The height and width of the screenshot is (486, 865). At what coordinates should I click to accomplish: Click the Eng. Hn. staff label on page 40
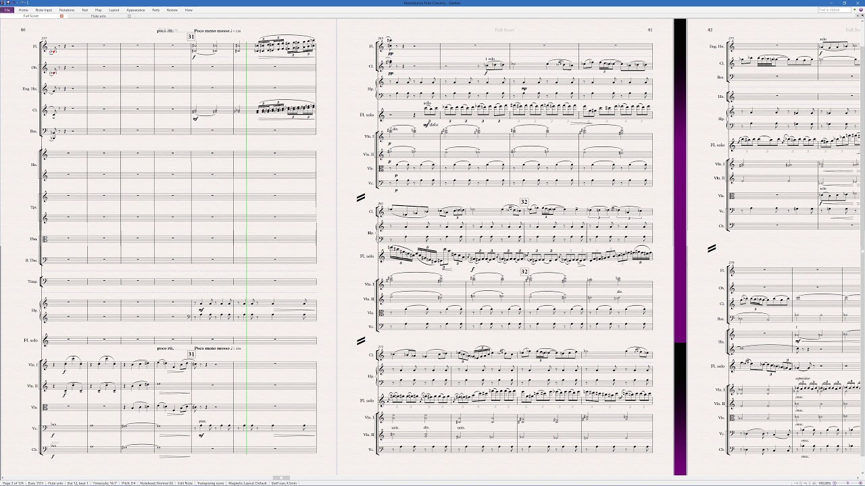tap(31, 88)
